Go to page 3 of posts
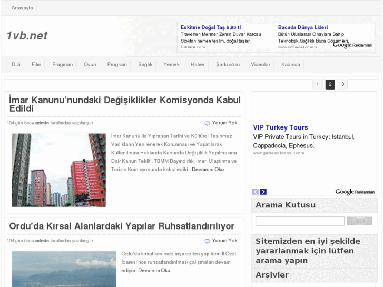 342,84
